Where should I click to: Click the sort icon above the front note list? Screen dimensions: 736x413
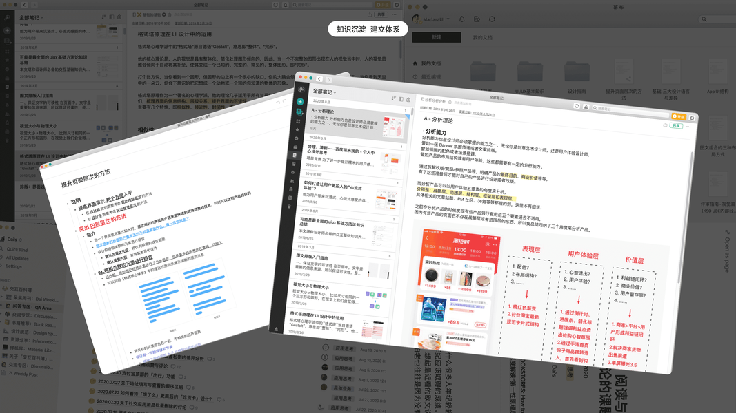pos(393,98)
